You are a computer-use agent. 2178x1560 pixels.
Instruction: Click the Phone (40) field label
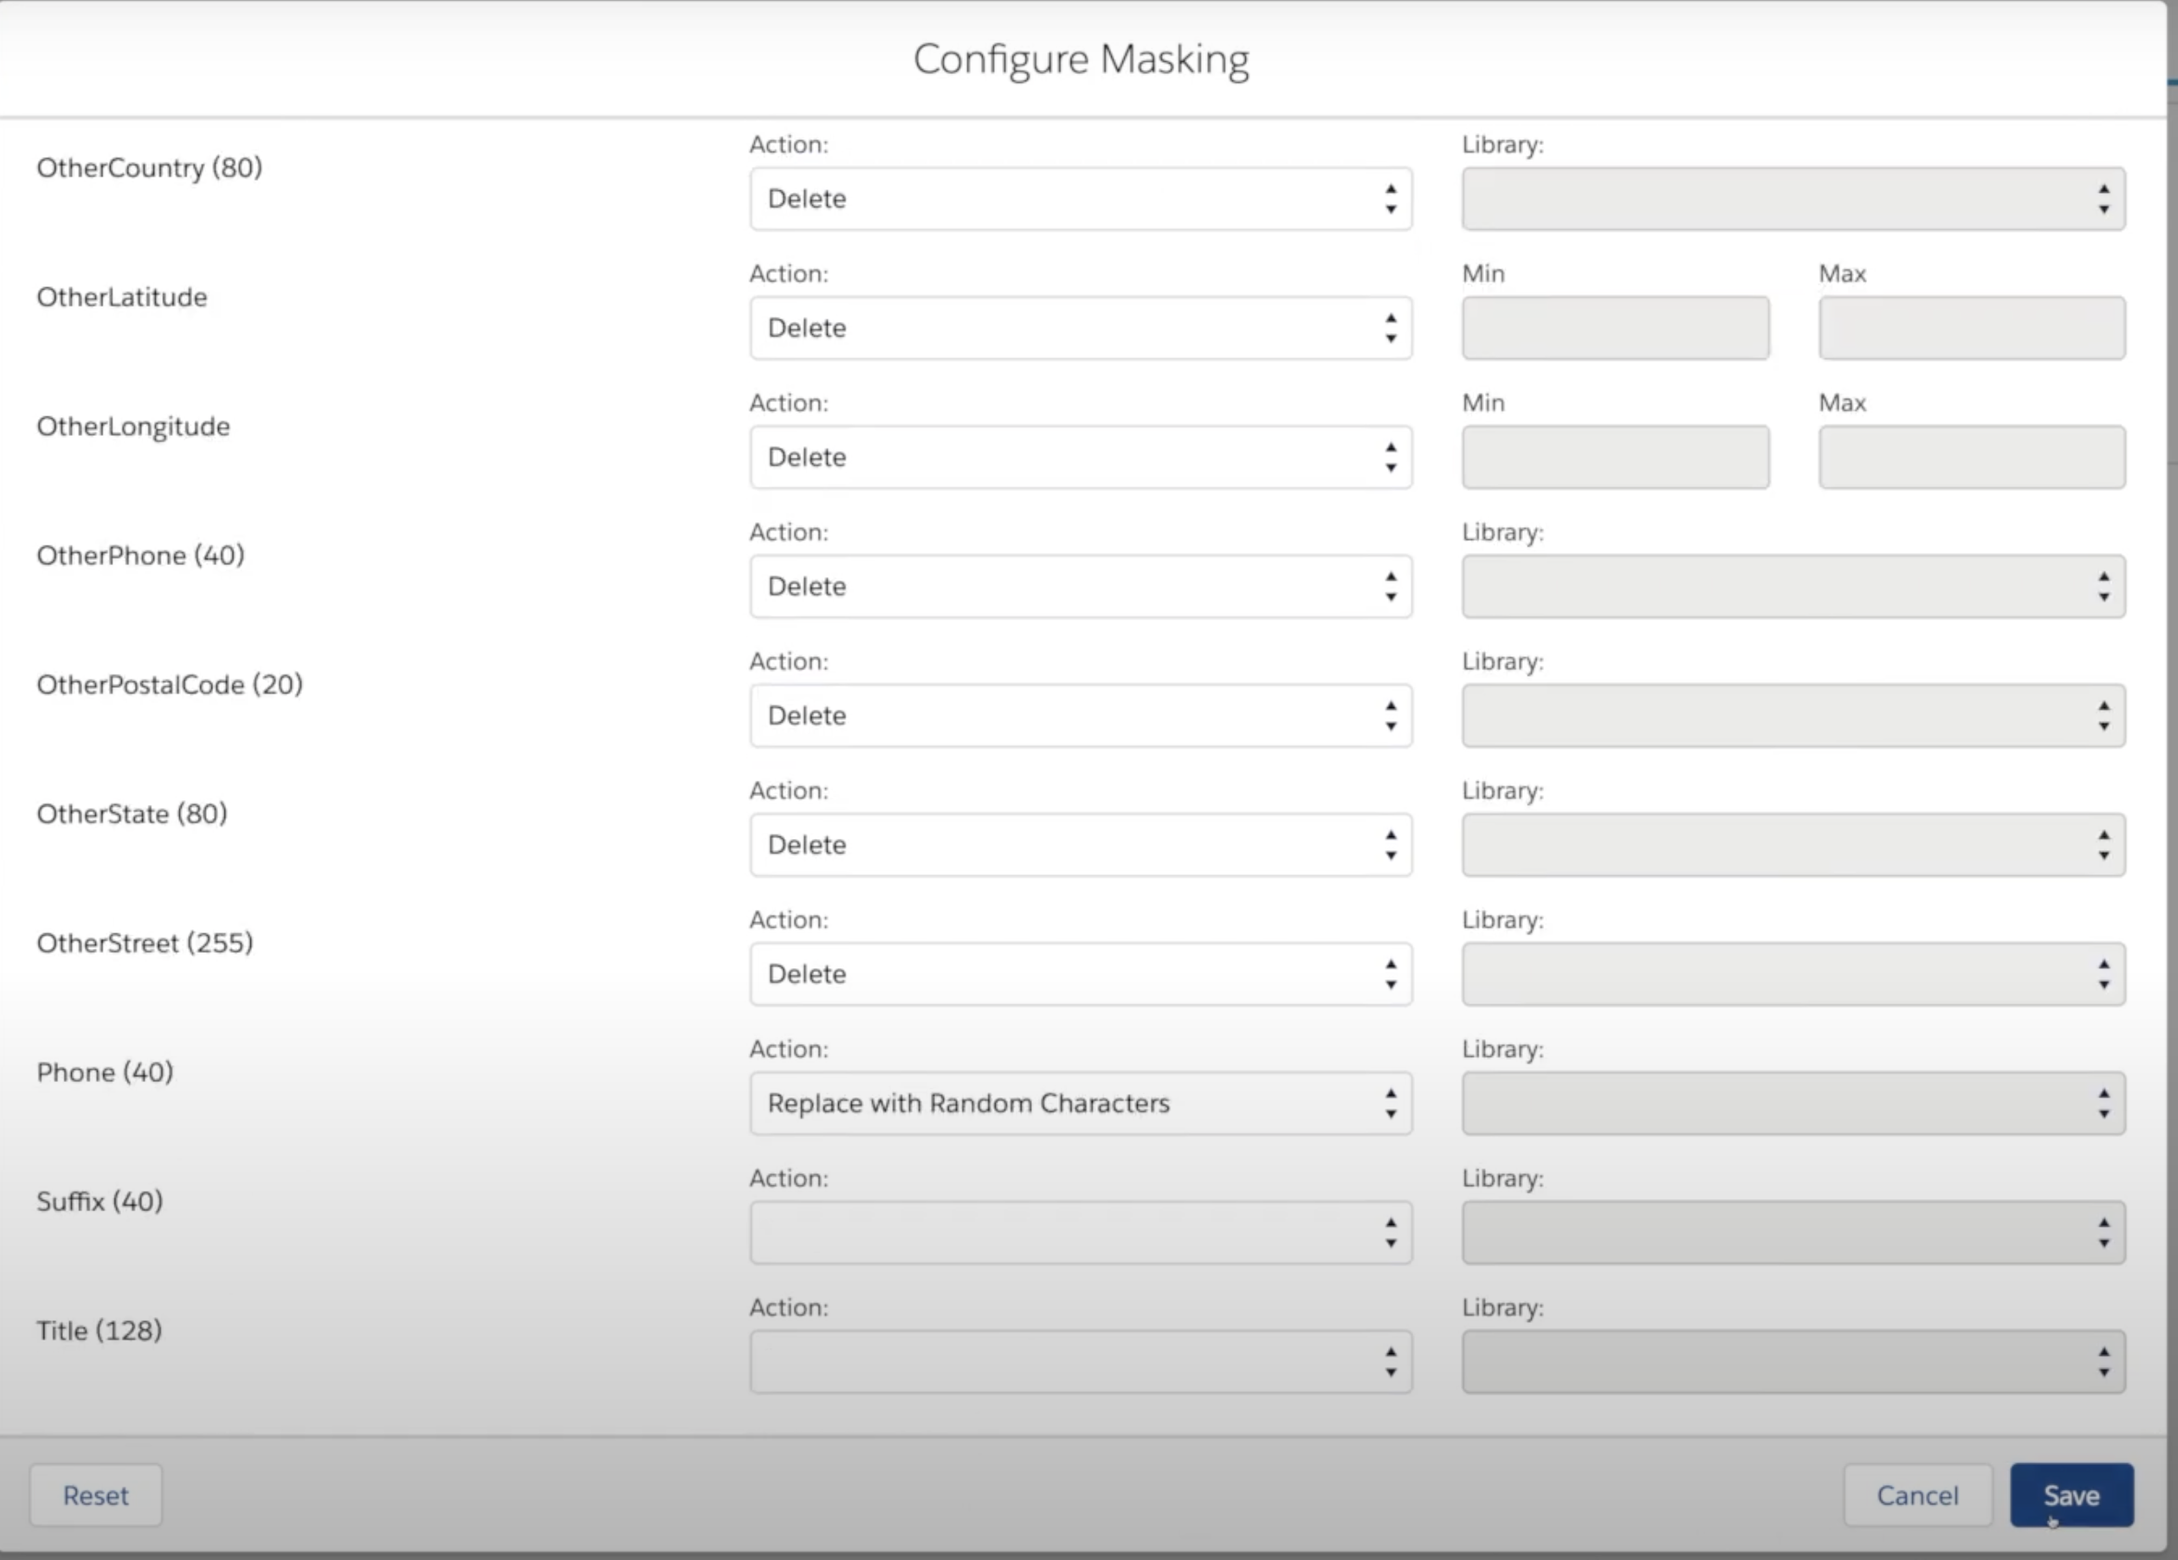[105, 1072]
